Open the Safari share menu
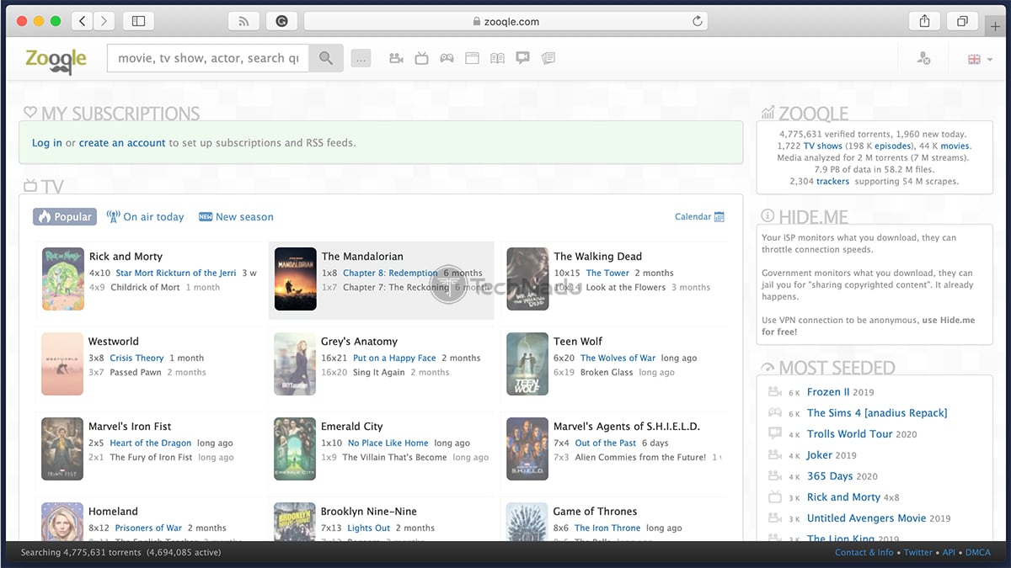 pos(924,21)
